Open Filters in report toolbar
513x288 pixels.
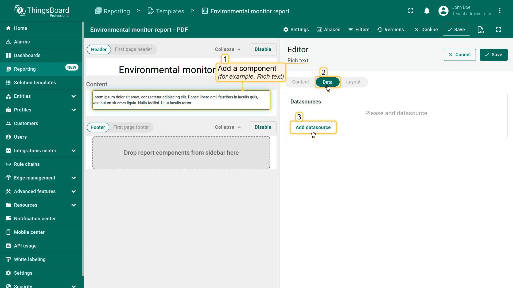[359, 30]
